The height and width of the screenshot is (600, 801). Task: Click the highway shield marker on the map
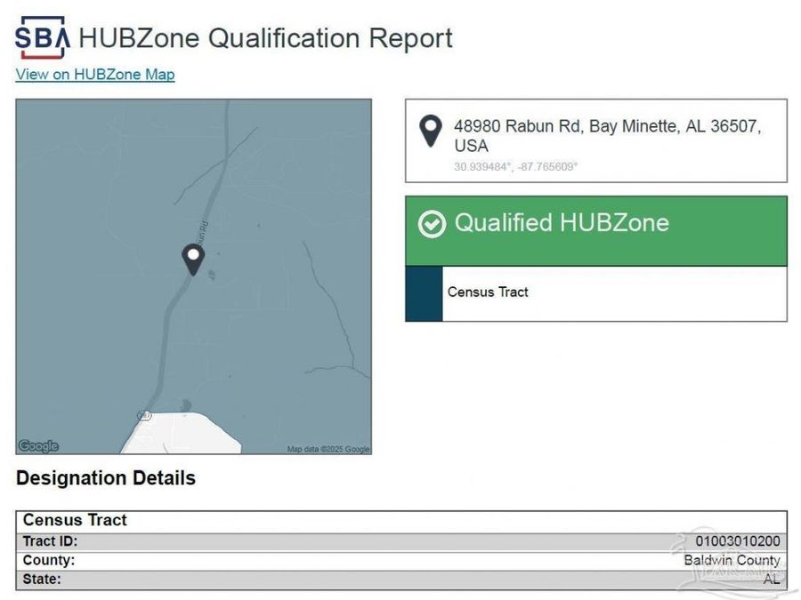point(144,415)
